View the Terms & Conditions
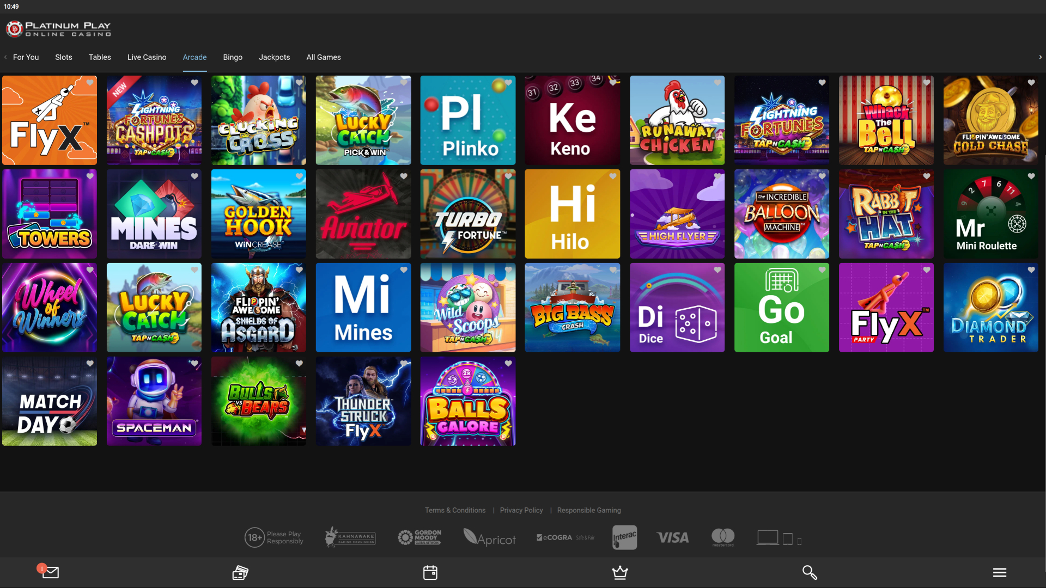Image resolution: width=1046 pixels, height=588 pixels. (x=455, y=510)
